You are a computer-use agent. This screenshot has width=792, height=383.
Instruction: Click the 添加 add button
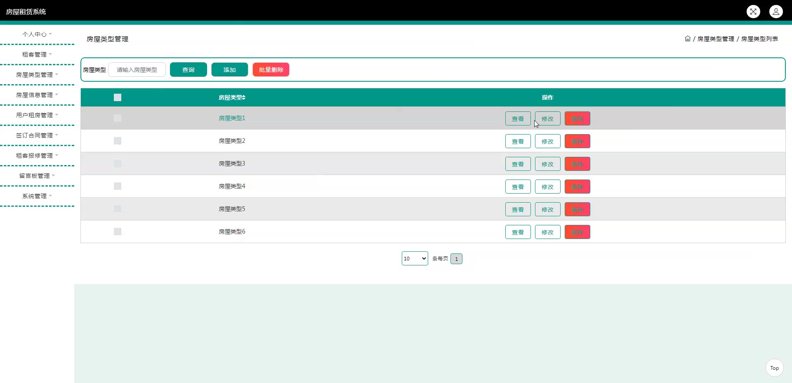click(230, 70)
